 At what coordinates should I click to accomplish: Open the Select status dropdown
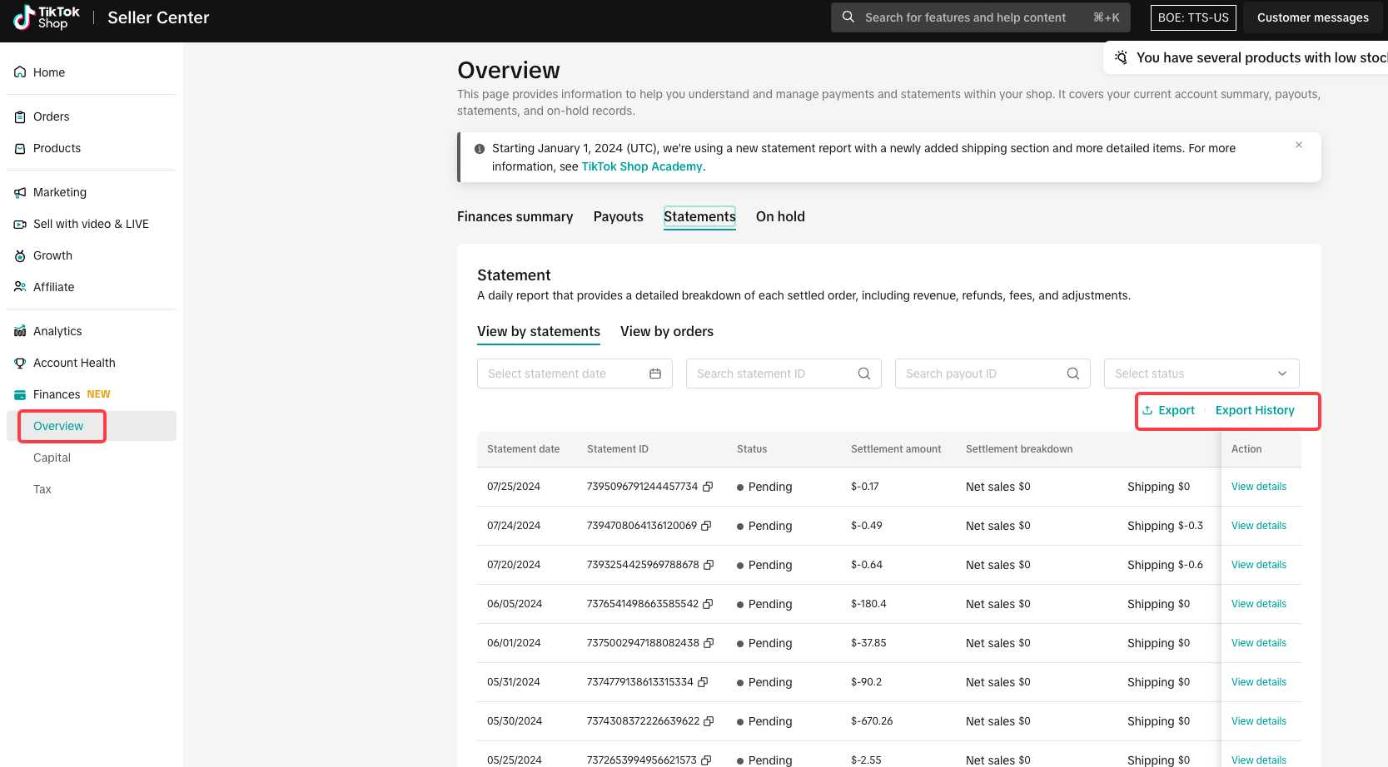[1201, 374]
